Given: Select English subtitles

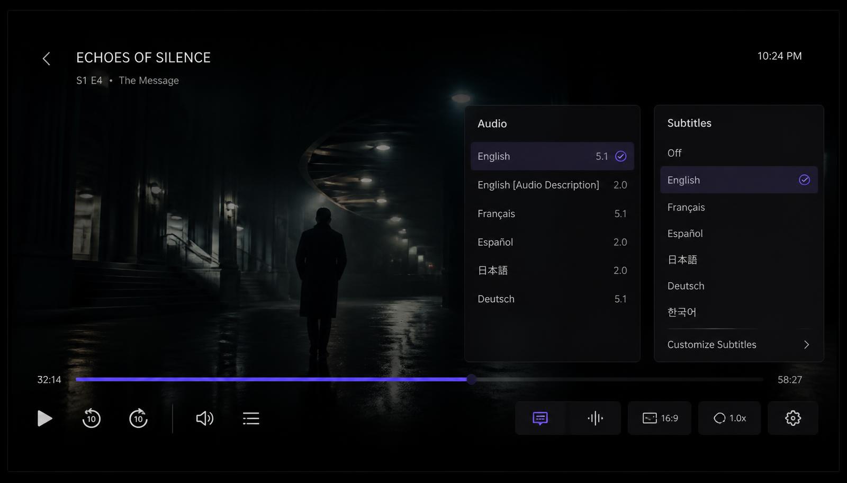Looking at the screenshot, I should 739,180.
